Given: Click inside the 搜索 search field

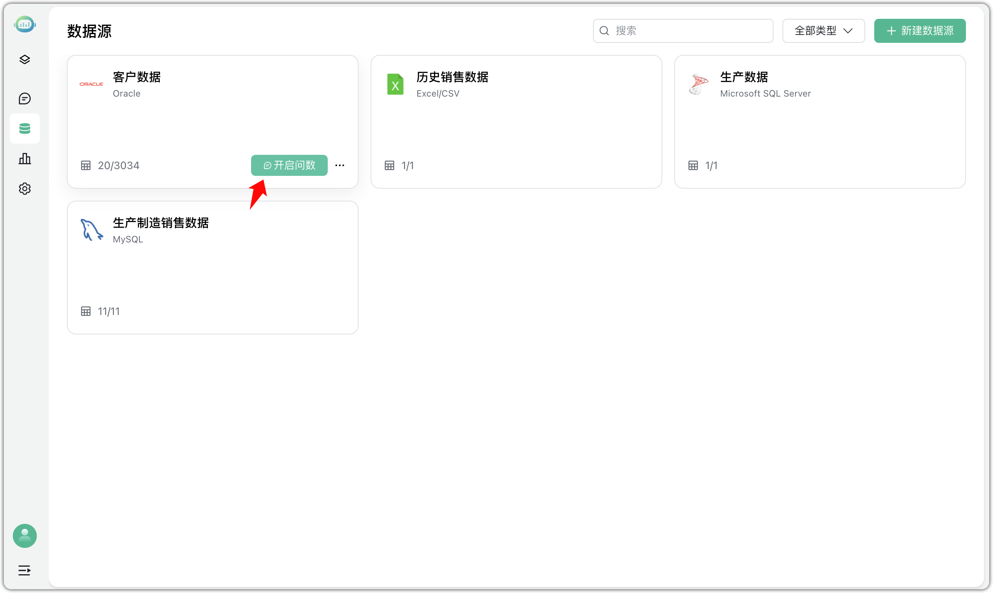Looking at the screenshot, I should [682, 31].
